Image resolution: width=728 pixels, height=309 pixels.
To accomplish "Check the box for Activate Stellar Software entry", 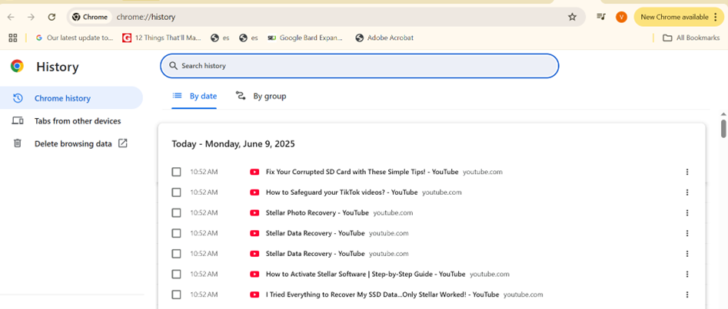I will click(176, 274).
